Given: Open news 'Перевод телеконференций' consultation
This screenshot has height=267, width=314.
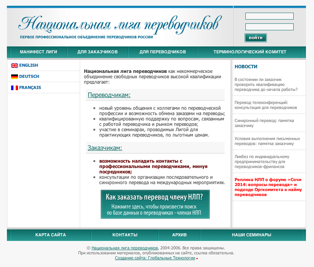Looking at the screenshot, I should coord(266,105).
